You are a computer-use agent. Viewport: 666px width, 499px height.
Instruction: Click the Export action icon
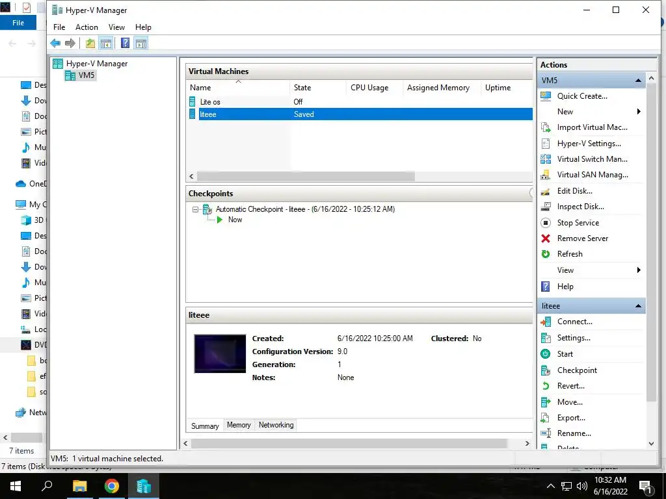[x=546, y=418]
